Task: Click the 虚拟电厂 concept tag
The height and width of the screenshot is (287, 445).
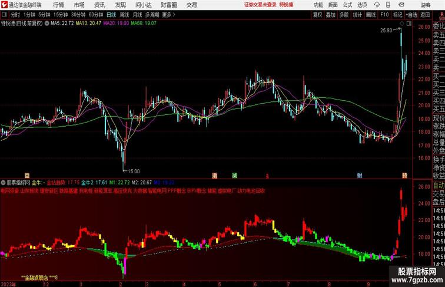Action: (x=227, y=191)
